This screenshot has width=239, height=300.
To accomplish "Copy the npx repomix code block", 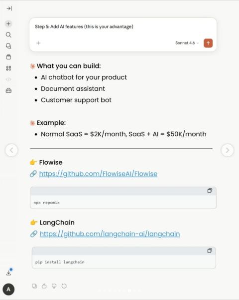I will [210, 191].
